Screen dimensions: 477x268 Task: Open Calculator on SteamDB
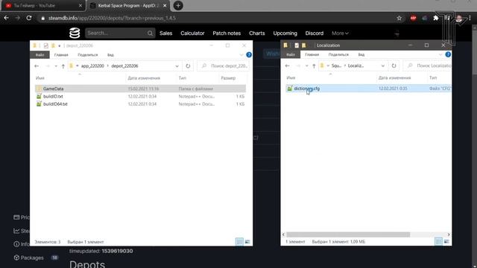click(x=192, y=33)
